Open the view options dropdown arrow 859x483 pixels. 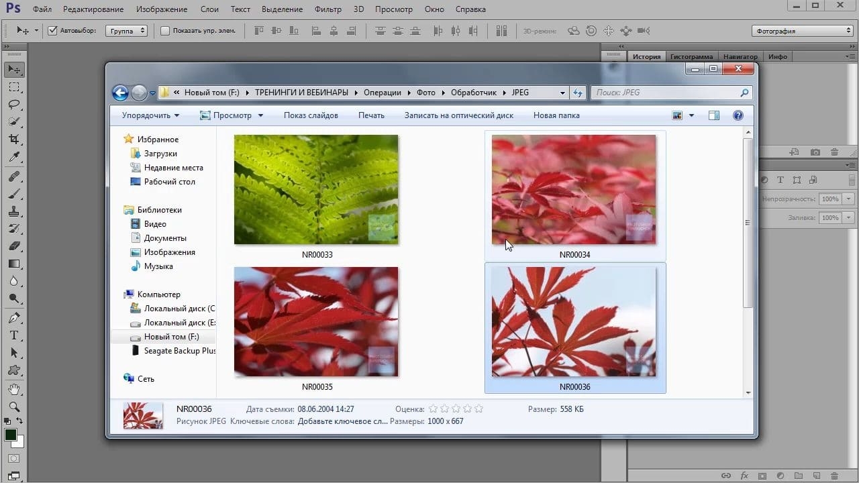[692, 115]
